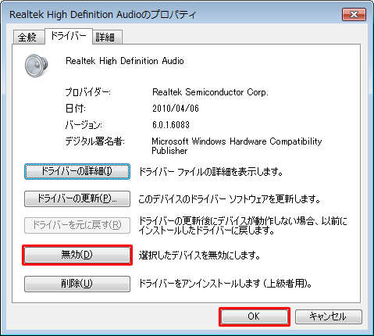Click description ドライバー ファイルの詳細を表示します。
Viewport: 374px width, 336px height.
pyautogui.click(x=211, y=172)
